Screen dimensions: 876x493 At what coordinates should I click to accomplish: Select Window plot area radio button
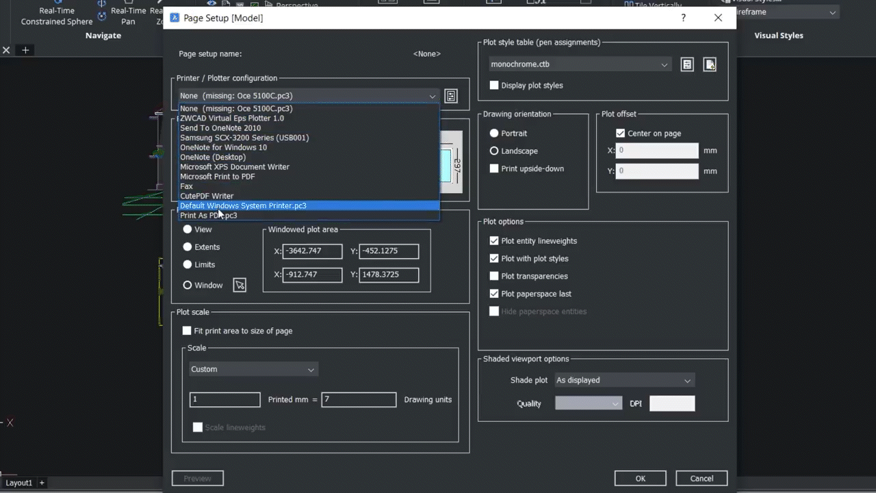(x=188, y=285)
